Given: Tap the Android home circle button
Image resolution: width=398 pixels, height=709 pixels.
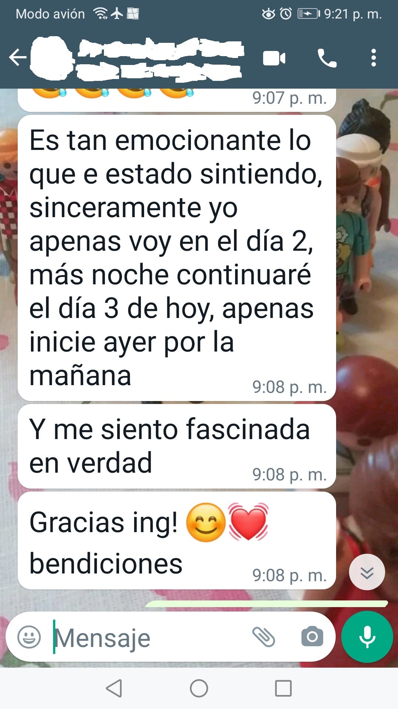Looking at the screenshot, I should 199,688.
